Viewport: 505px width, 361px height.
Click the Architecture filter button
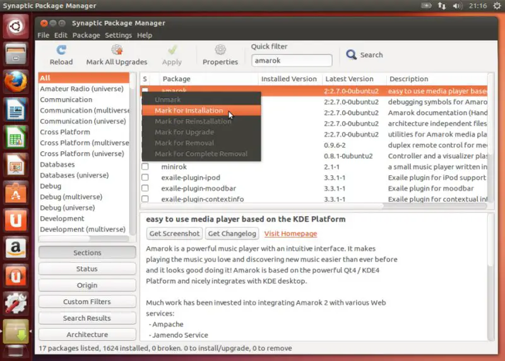pos(87,335)
